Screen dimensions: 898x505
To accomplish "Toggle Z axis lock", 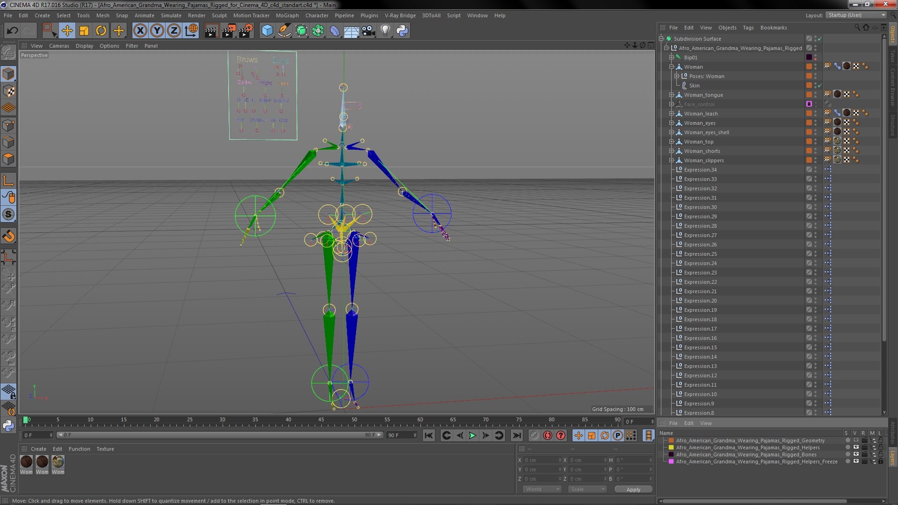I will pos(174,31).
